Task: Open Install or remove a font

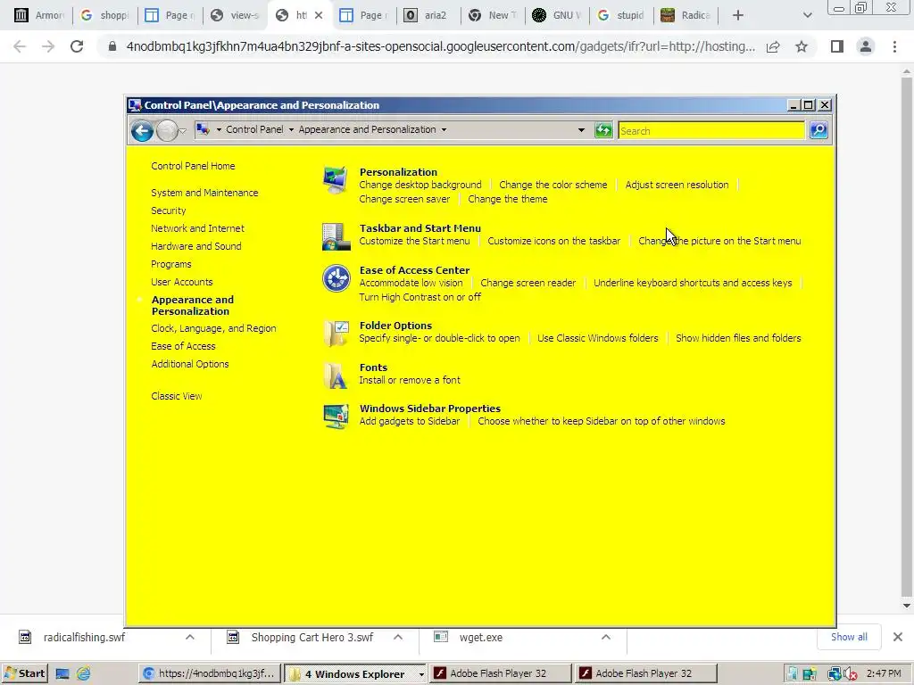Action: (x=410, y=380)
